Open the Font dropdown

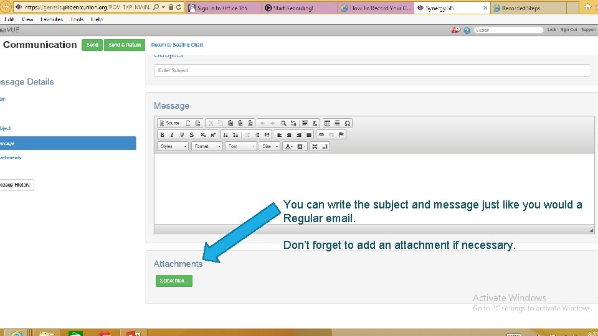pyautogui.click(x=241, y=146)
